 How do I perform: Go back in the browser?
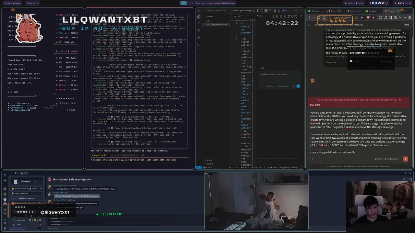point(309,17)
